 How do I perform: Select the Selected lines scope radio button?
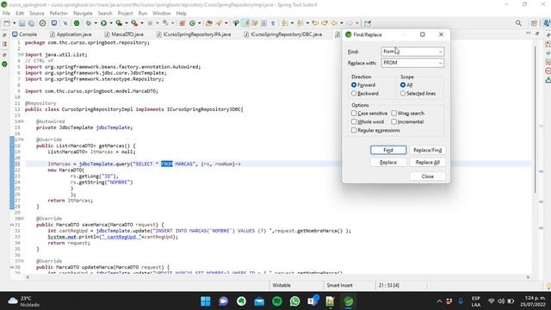[x=403, y=94]
